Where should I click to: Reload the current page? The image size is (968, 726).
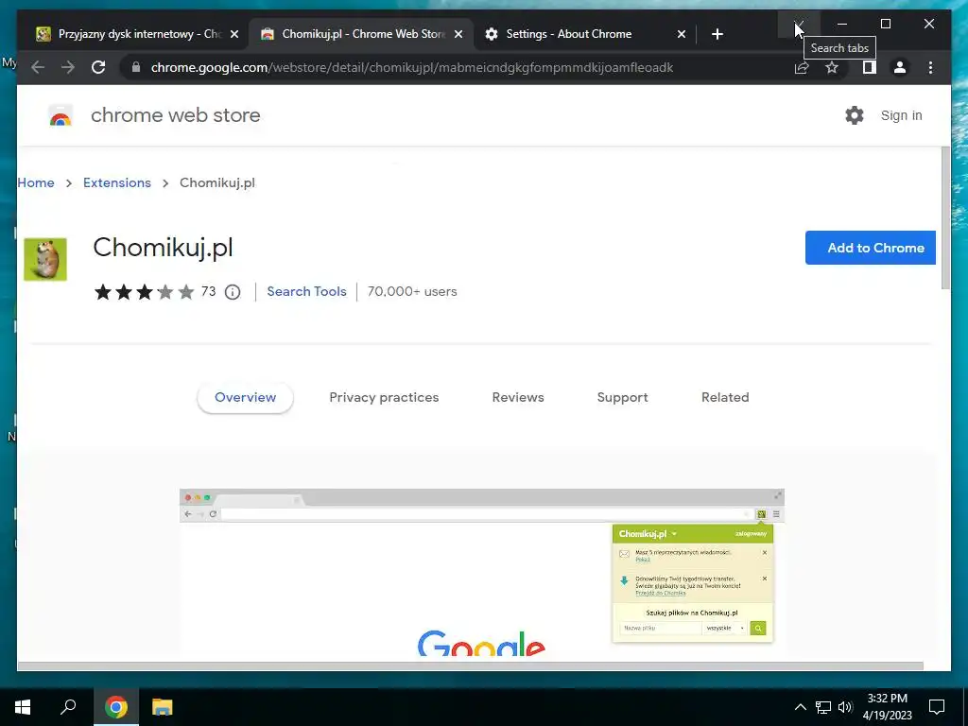(x=98, y=67)
